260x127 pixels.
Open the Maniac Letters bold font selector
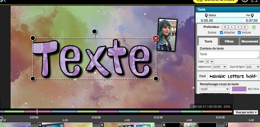tap(233, 76)
